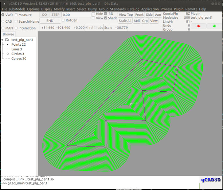223x190 pixels.
Task: Uncheck the 3D checkbox
Action: [x=106, y=14]
